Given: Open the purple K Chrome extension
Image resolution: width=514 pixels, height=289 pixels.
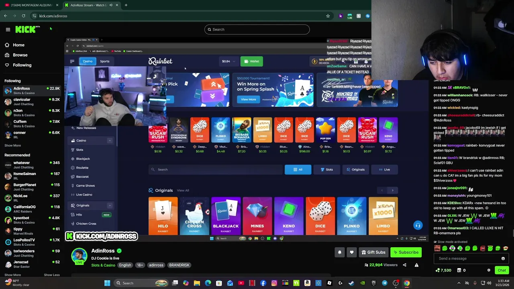Looking at the screenshot, I should pos(341,16).
